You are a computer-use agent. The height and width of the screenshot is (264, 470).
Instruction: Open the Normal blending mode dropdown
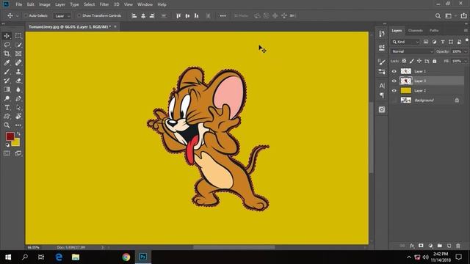pos(412,51)
